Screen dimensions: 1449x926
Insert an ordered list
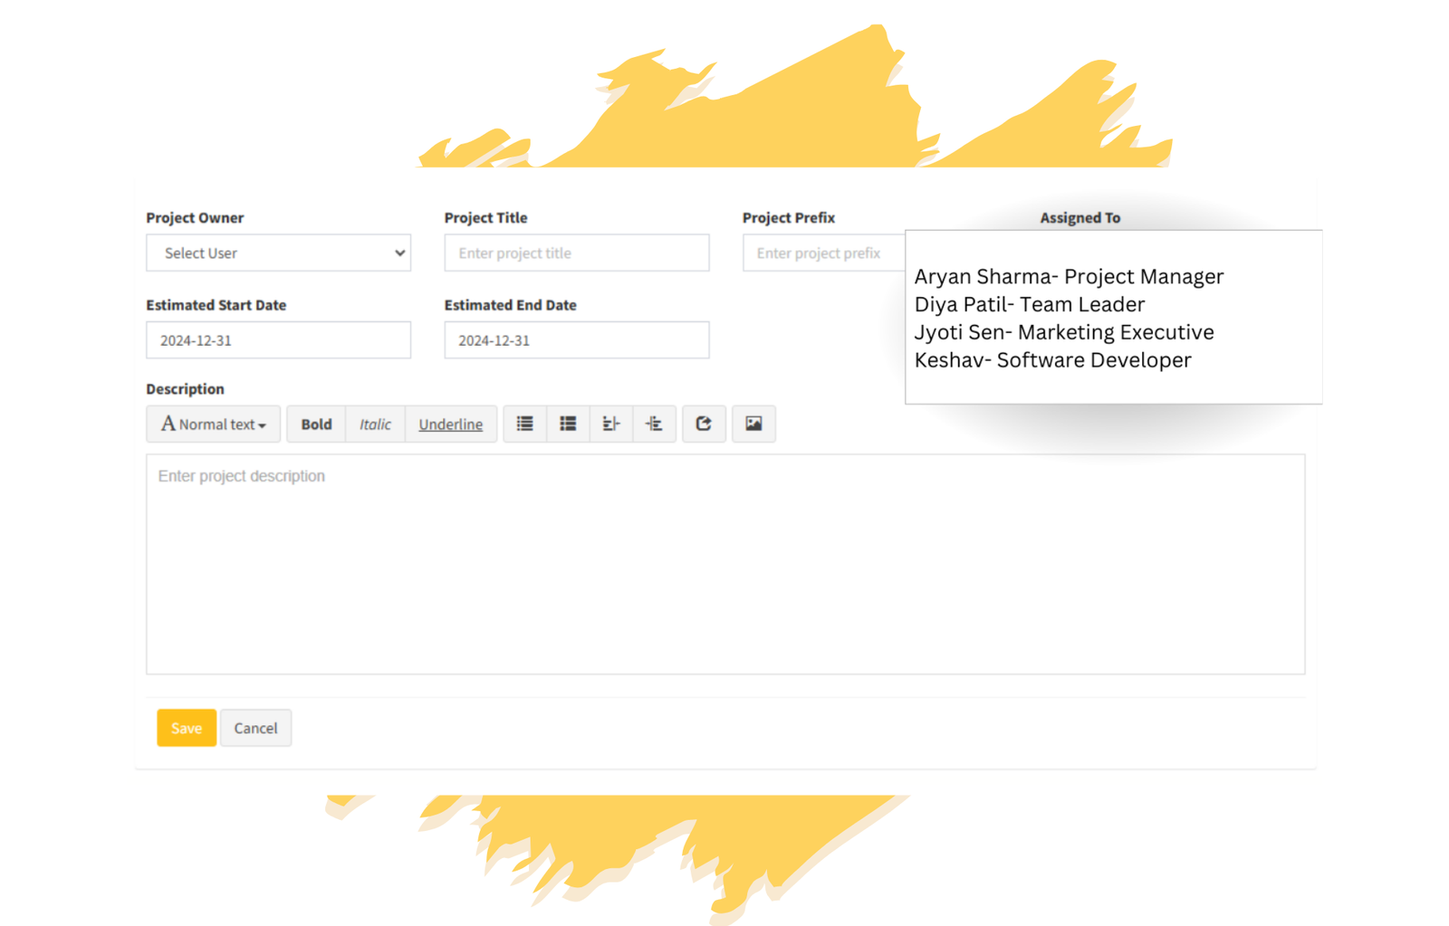click(x=568, y=424)
